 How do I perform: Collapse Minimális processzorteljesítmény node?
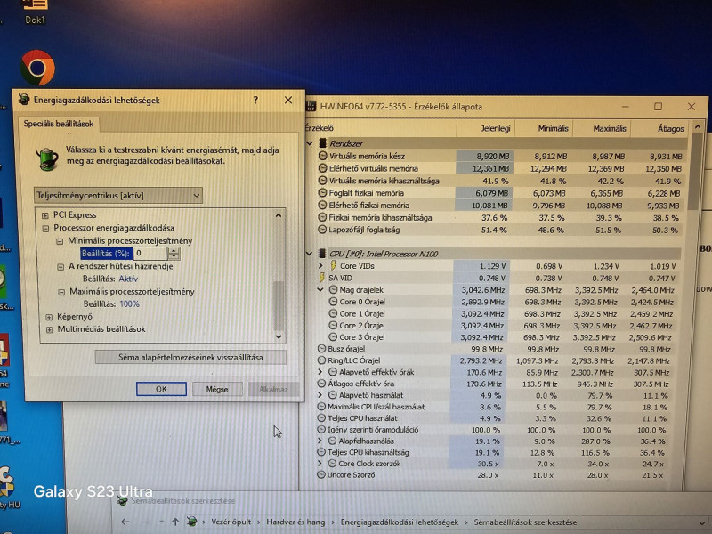click(x=60, y=241)
